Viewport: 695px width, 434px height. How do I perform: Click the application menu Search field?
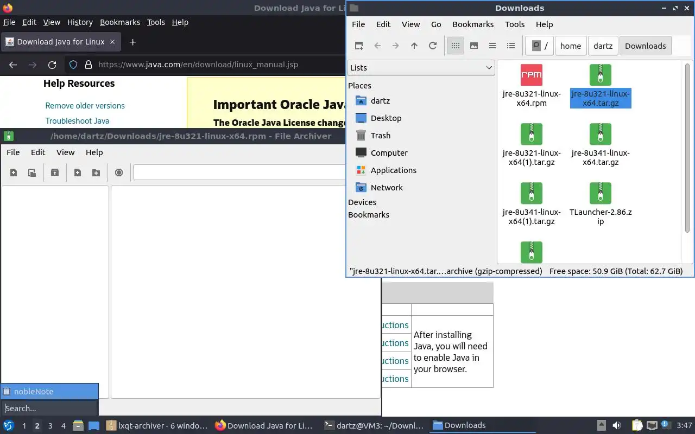tap(49, 408)
